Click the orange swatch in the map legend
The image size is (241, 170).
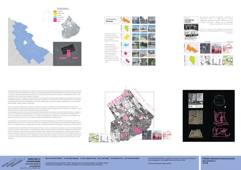pyautogui.click(x=55, y=11)
